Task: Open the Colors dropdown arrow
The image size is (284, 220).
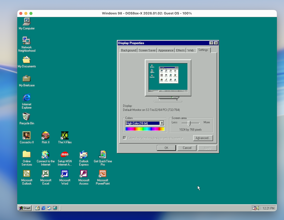Action: tap(162, 123)
